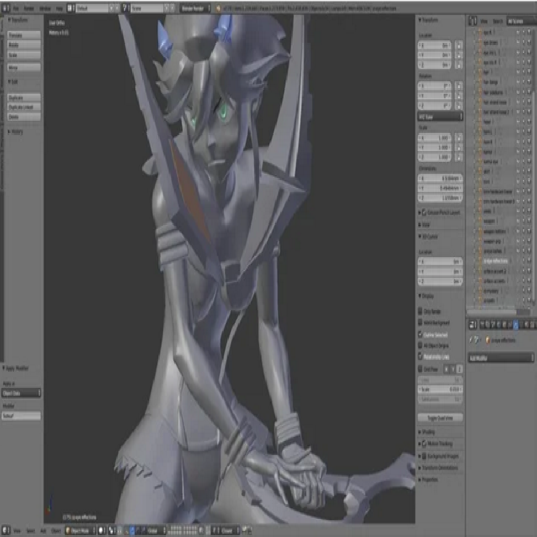Screen dimensions: 537x537
Task: Click the object icon of the 'head' outliner row
Action: pyautogui.click(x=479, y=121)
